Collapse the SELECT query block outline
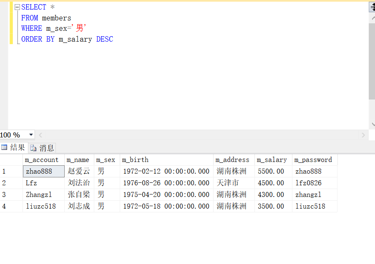Viewport: 375px width, 264px height. click(17, 7)
